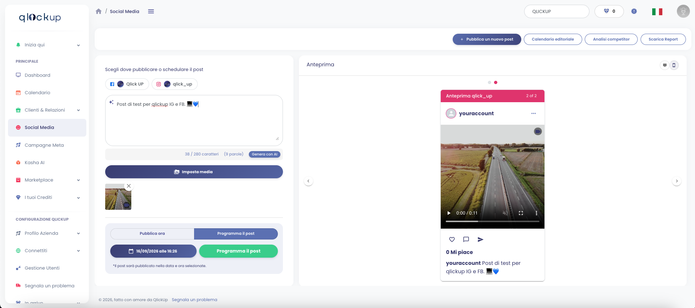Click Genera con AI button
Image resolution: width=695 pixels, height=308 pixels.
coord(264,154)
